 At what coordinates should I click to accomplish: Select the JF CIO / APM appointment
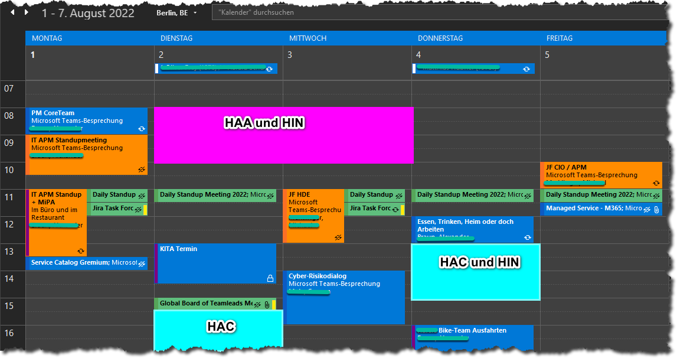pos(601,175)
